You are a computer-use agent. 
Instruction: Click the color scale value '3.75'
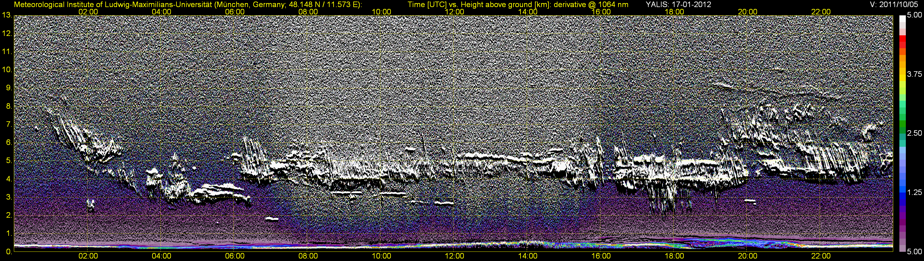coord(914,74)
